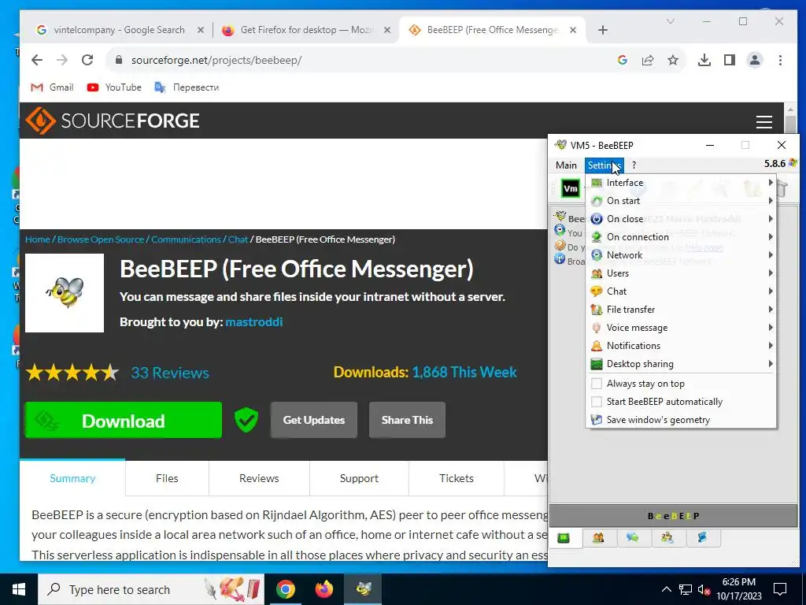The height and width of the screenshot is (605, 806).
Task: Open Chrome profile icon
Action: point(755,60)
